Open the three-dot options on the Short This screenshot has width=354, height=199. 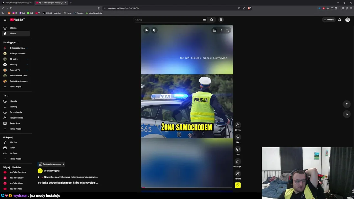tap(221, 30)
